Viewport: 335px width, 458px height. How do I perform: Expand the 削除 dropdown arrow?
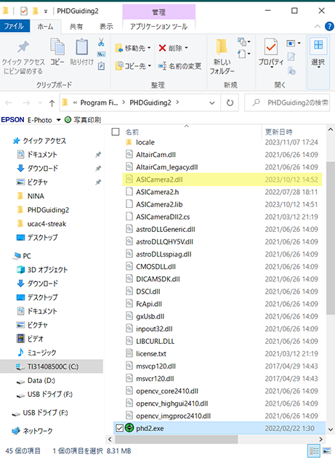tap(186, 48)
